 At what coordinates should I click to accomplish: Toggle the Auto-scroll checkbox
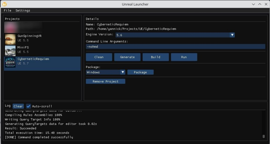28,106
